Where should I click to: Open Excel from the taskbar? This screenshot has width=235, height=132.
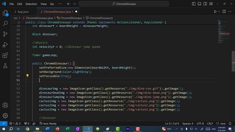68,129
